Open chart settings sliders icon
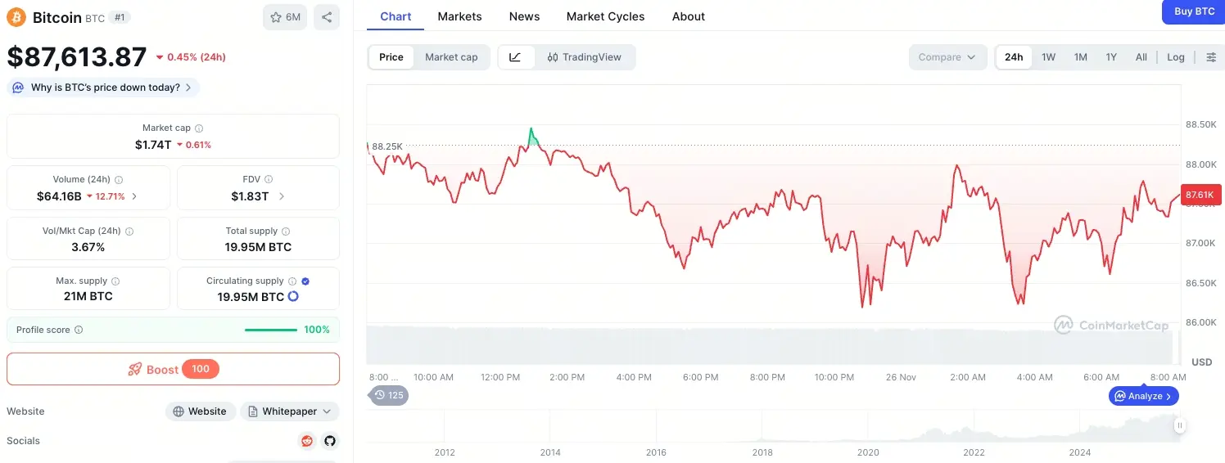Image resolution: width=1225 pixels, height=463 pixels. point(1211,57)
